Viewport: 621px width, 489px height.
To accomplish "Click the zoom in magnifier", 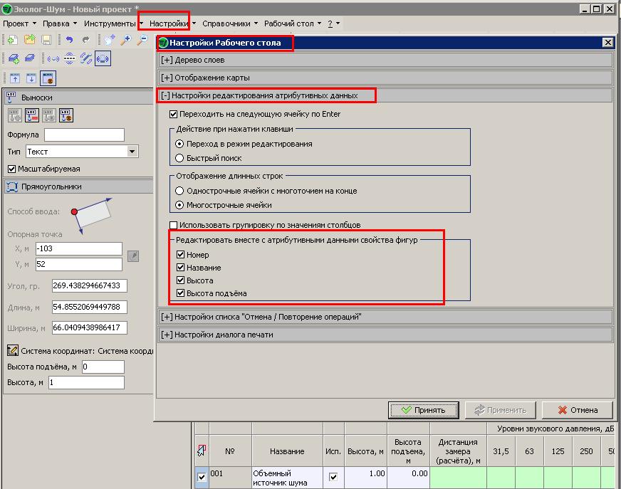I will coord(125,41).
